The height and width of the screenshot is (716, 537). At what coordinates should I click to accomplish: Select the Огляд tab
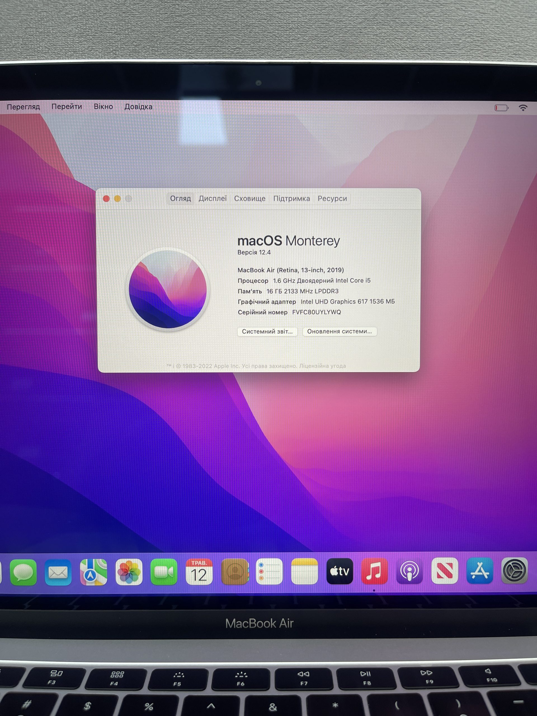pos(181,198)
